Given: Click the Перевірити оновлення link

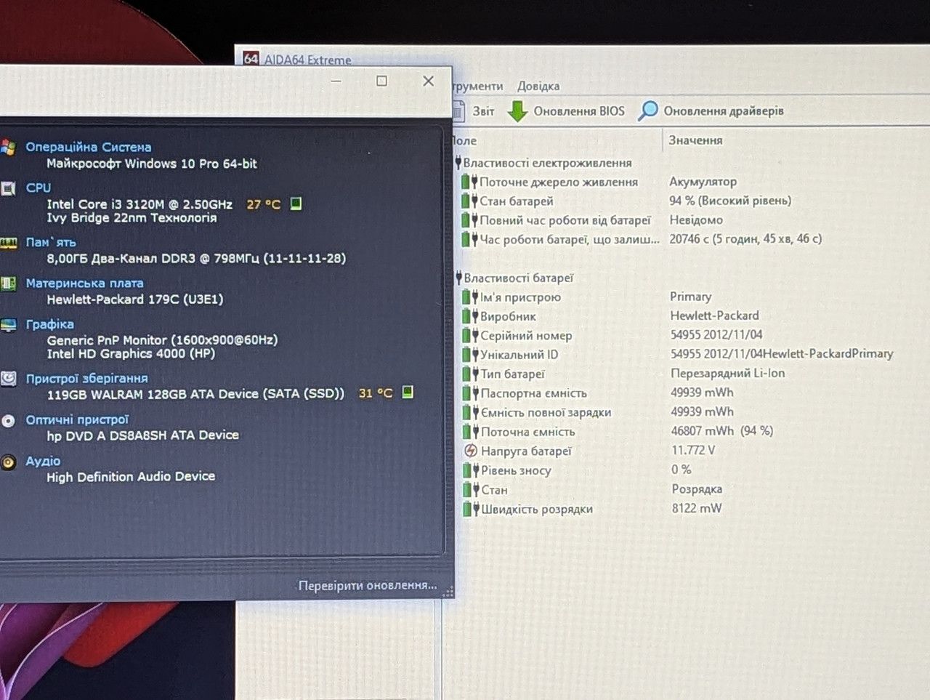Looking at the screenshot, I should tap(368, 585).
